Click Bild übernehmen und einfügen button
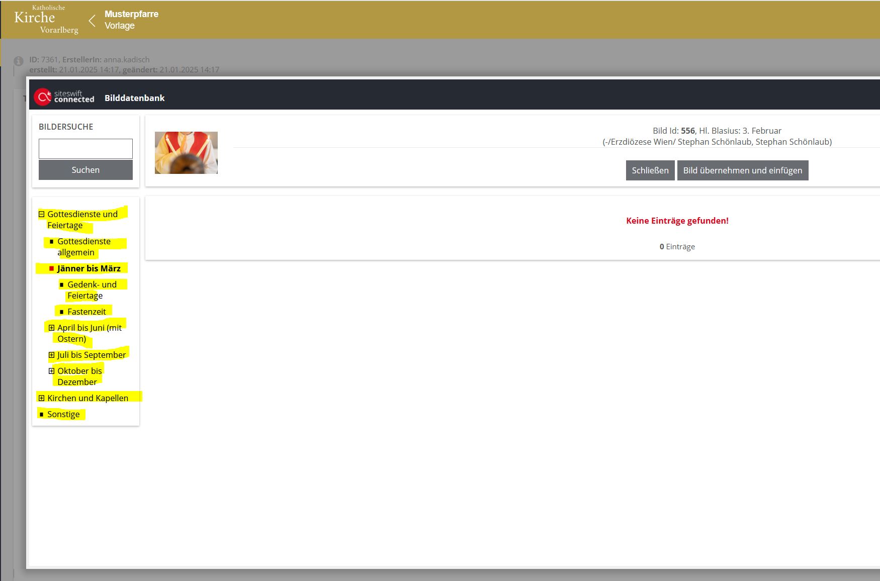The width and height of the screenshot is (880, 581). [x=742, y=170]
